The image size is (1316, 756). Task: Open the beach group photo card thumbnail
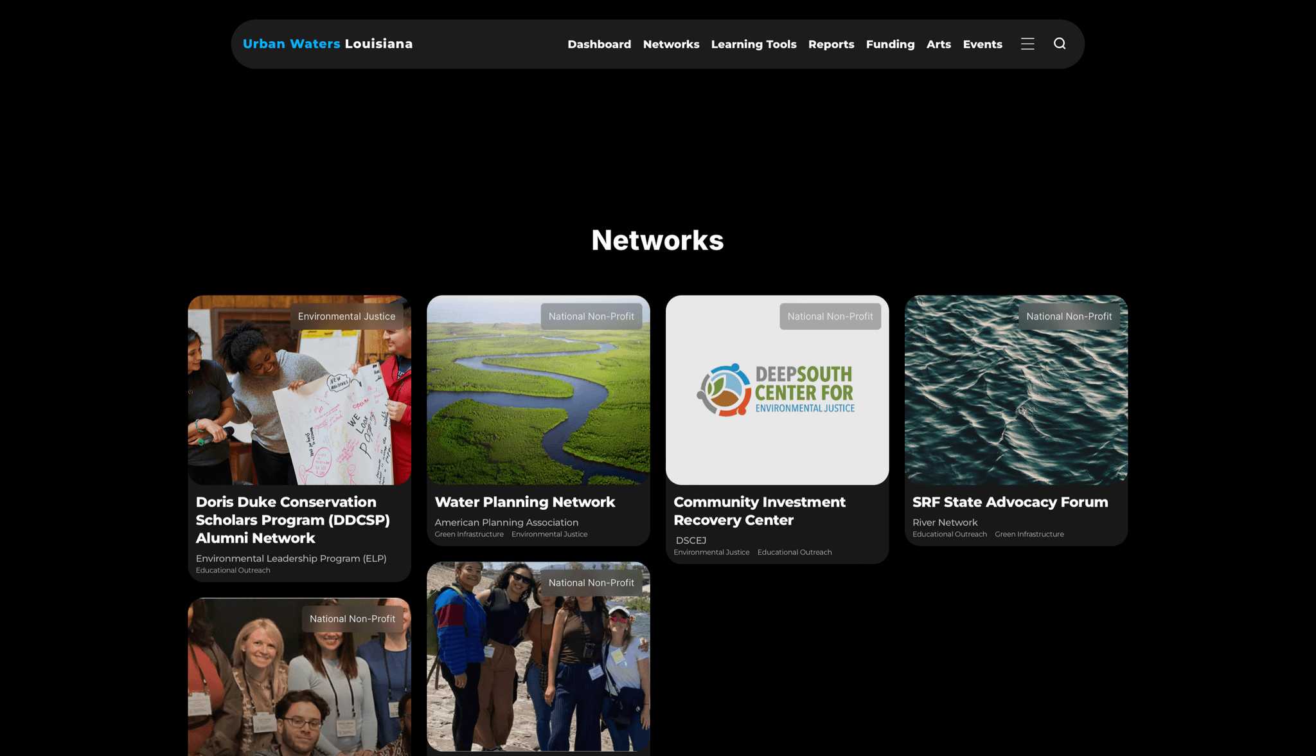[538, 656]
